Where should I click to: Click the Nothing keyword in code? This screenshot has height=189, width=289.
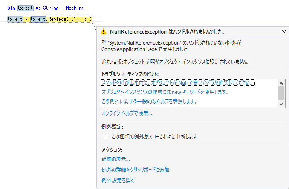(x=75, y=8)
